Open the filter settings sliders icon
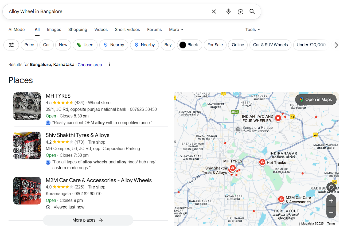Screen dimensions: 363x232 [x=11, y=45]
